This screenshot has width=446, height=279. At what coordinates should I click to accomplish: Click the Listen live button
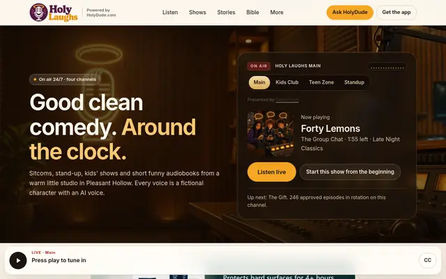(x=272, y=172)
